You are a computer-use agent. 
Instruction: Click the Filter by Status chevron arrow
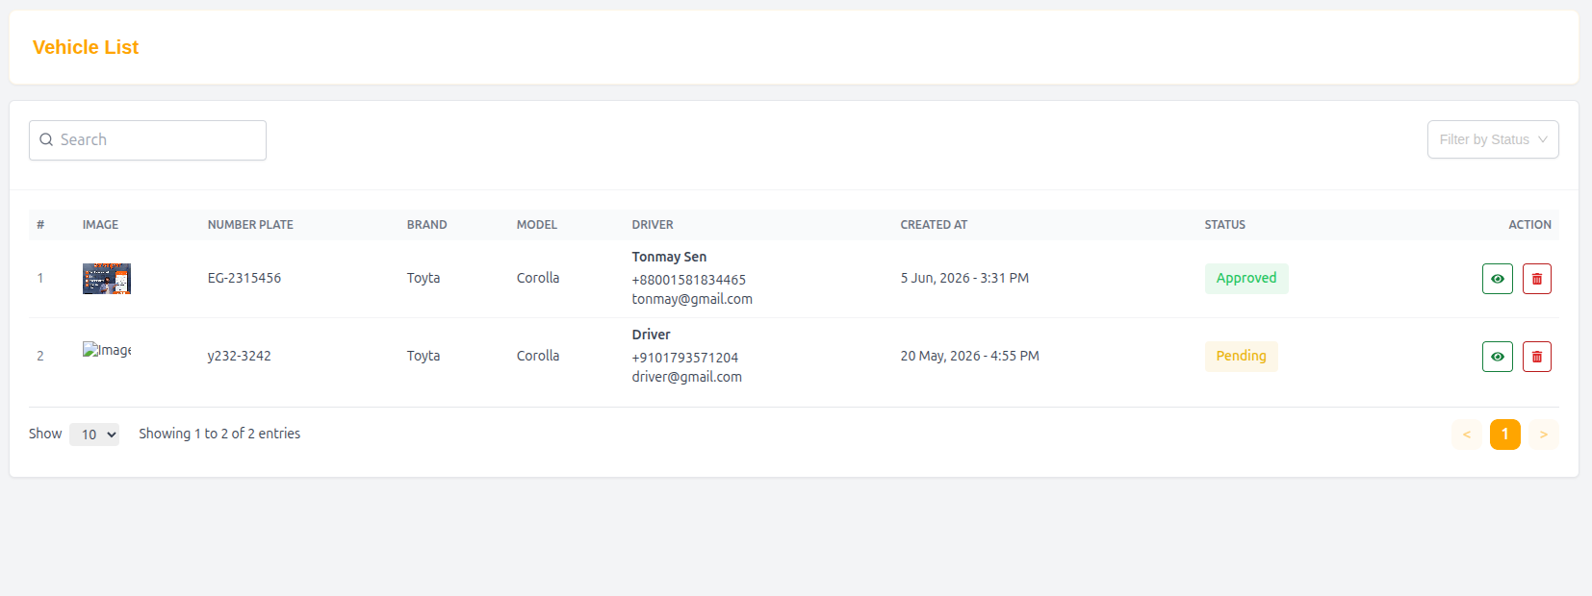point(1543,139)
